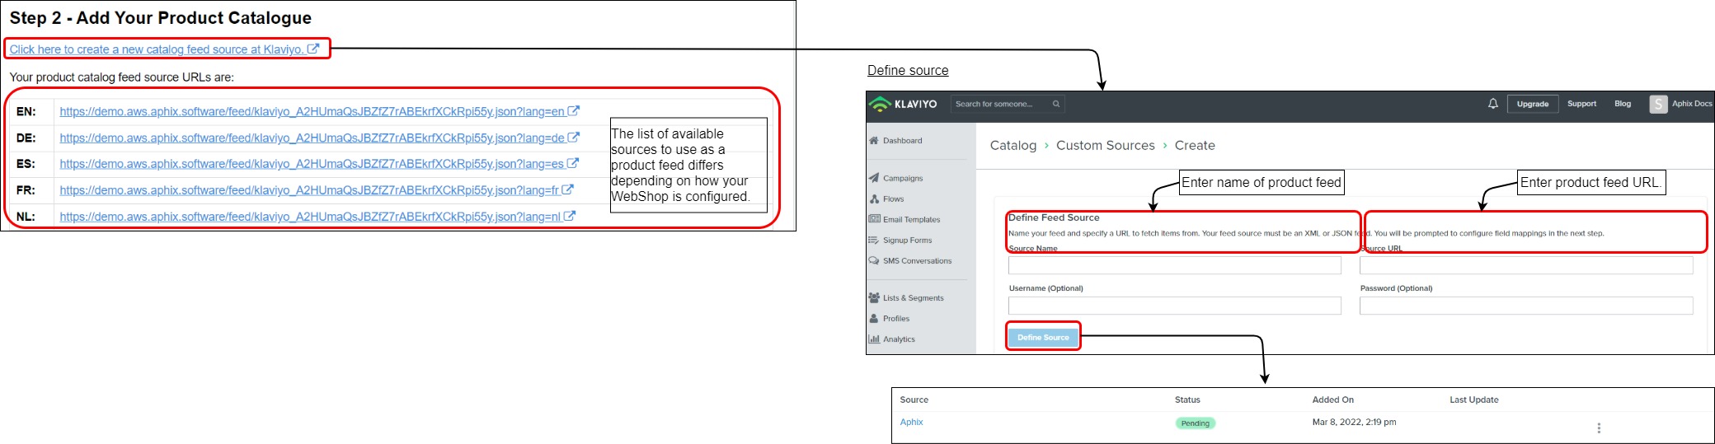The width and height of the screenshot is (1715, 444).
Task: Open the Dashboard sidebar item
Action: [x=902, y=141]
